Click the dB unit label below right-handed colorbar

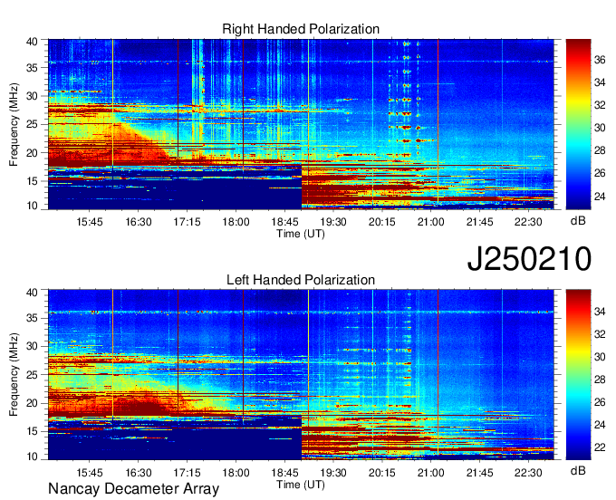point(578,221)
